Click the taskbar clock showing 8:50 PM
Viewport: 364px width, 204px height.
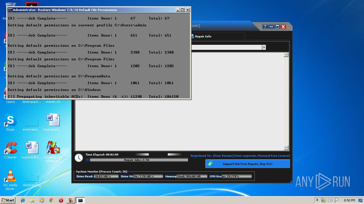(349, 200)
